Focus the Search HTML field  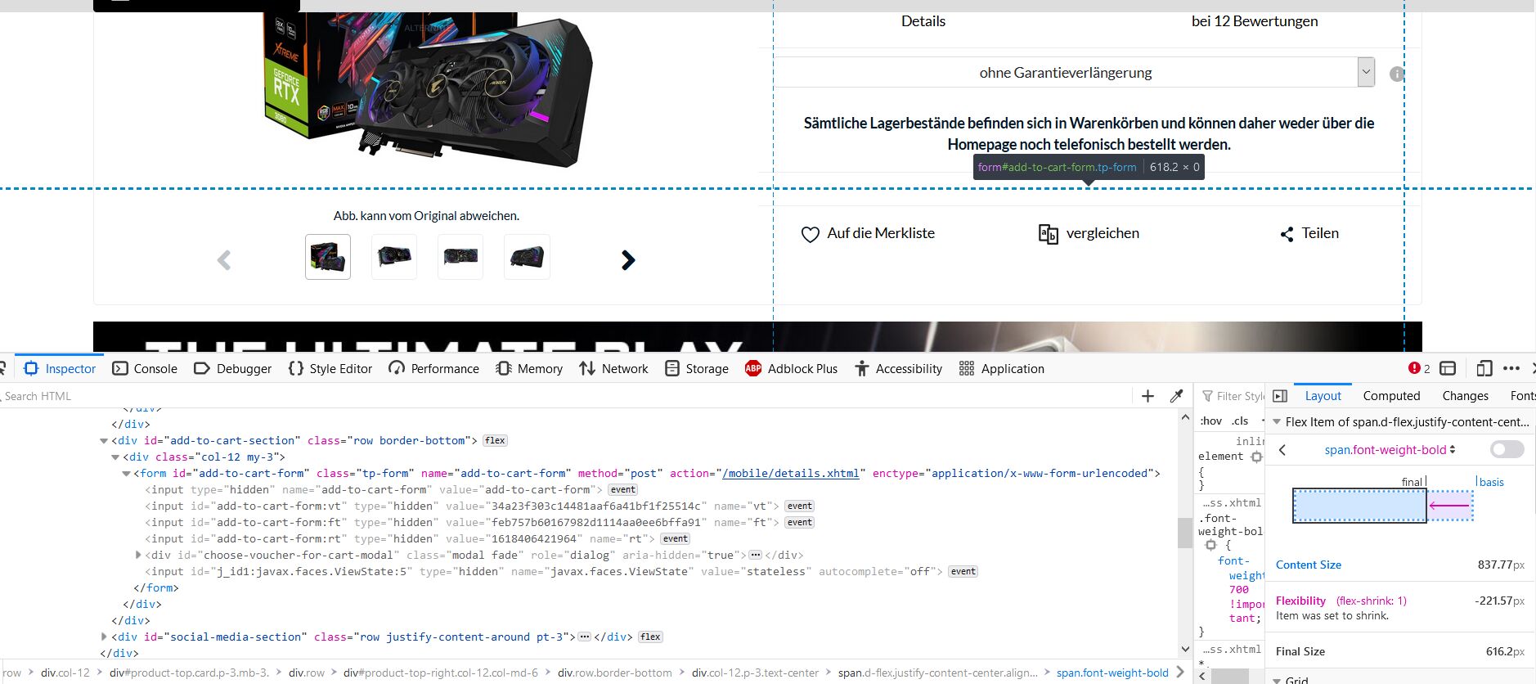point(564,396)
